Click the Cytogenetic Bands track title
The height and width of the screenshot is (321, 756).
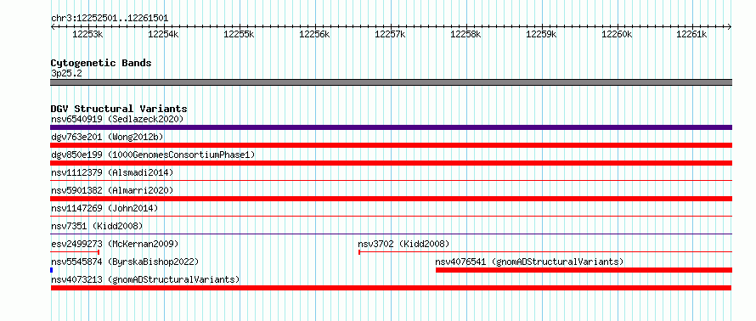click(101, 63)
